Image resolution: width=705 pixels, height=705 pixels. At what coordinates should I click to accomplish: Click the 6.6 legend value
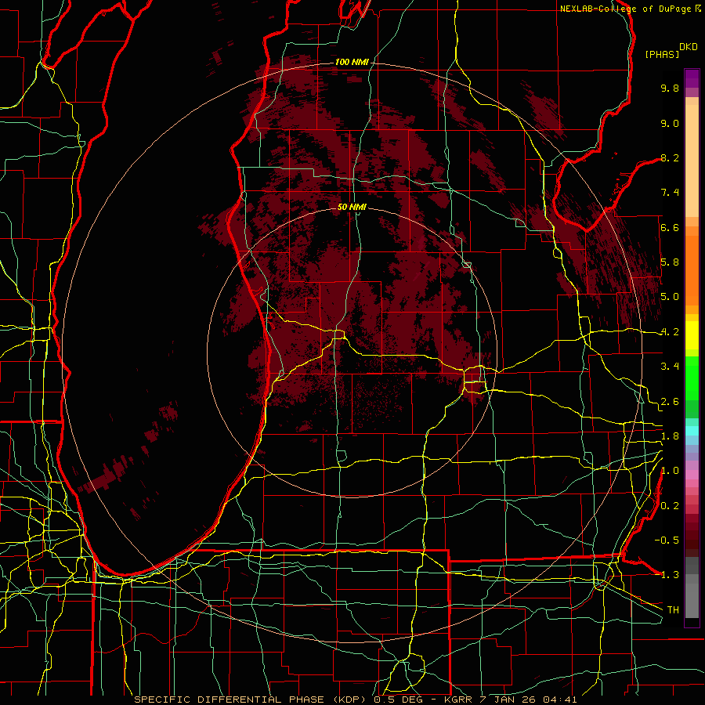tap(670, 227)
